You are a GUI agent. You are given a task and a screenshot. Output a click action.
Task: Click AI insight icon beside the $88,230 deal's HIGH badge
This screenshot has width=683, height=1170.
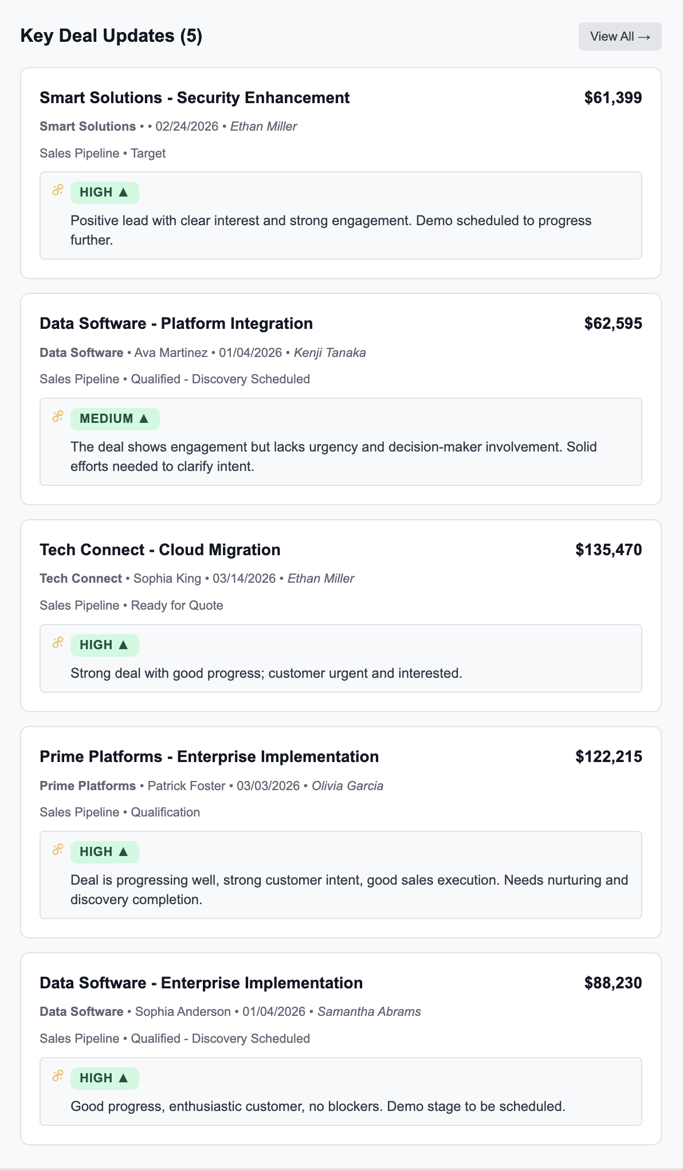coord(58,1076)
